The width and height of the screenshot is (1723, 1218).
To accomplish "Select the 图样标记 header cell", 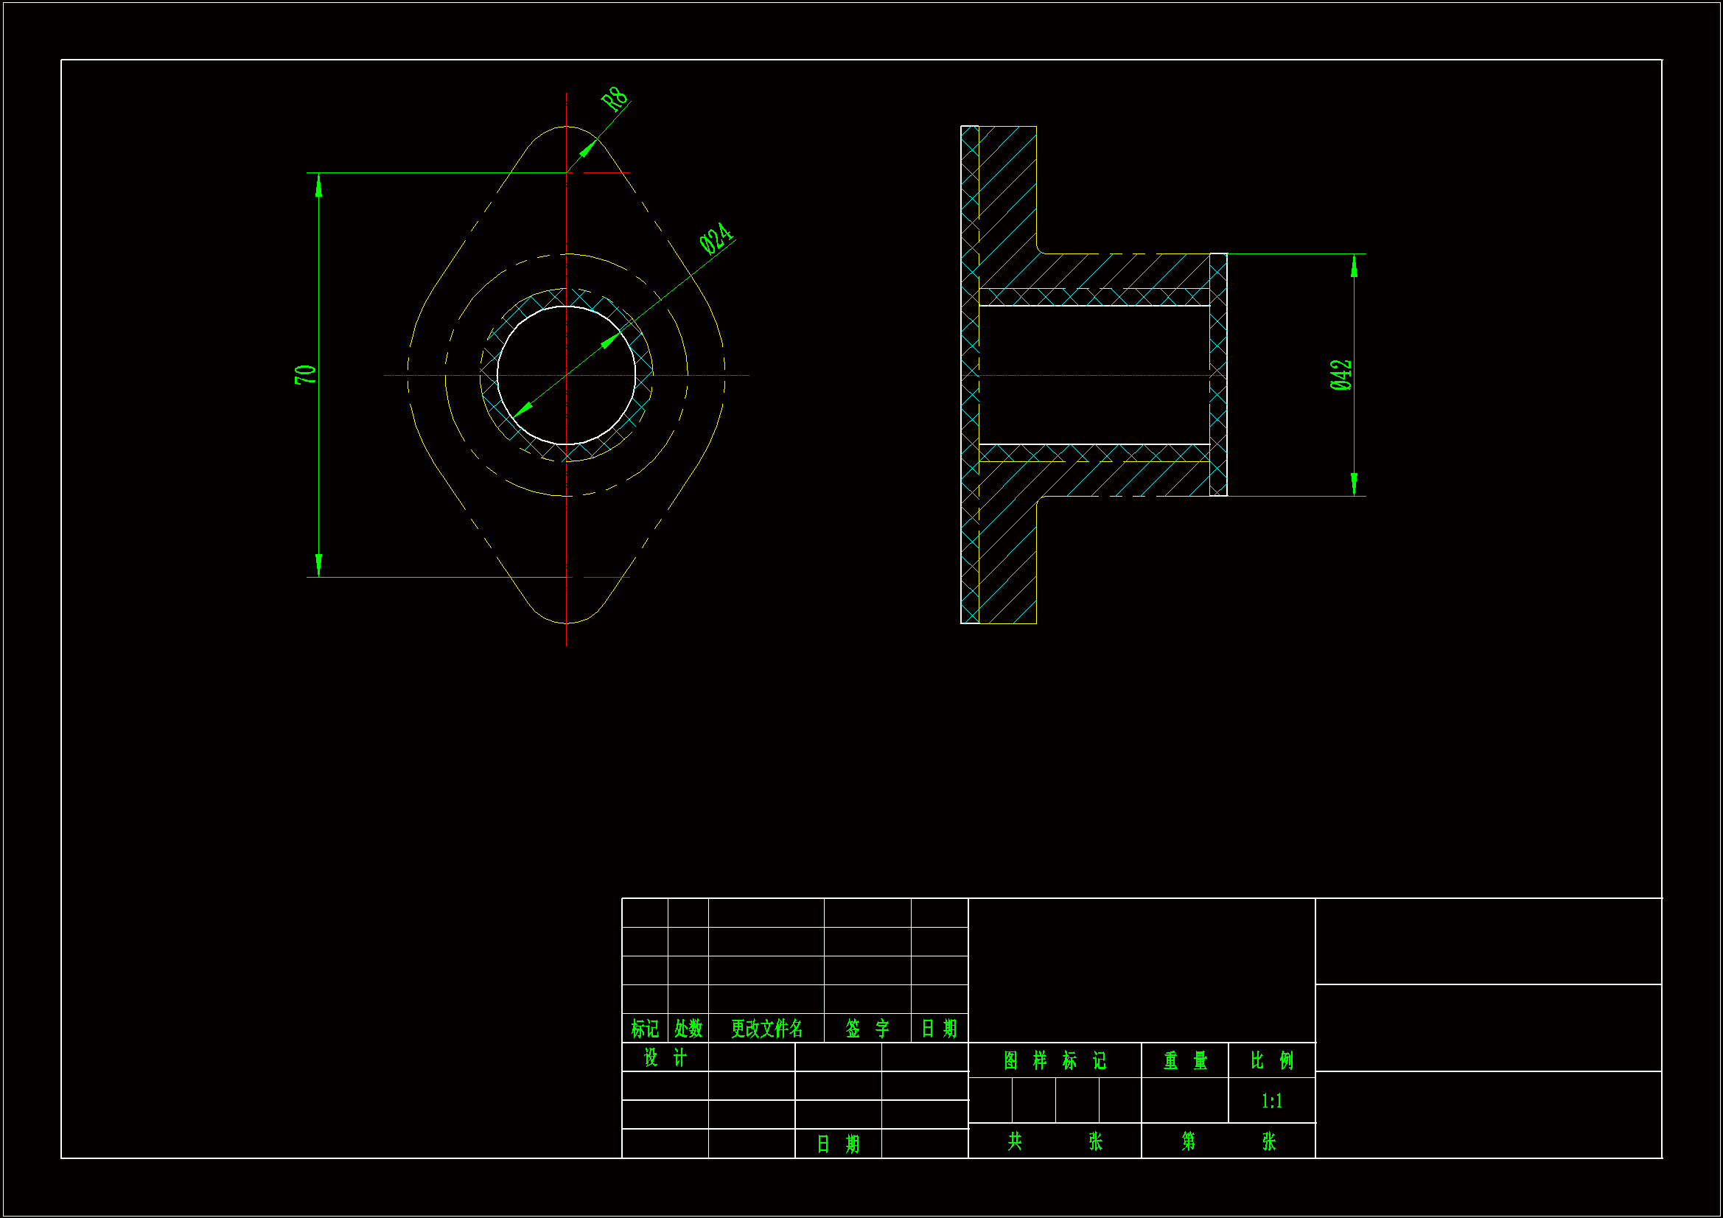I will click(1055, 1060).
